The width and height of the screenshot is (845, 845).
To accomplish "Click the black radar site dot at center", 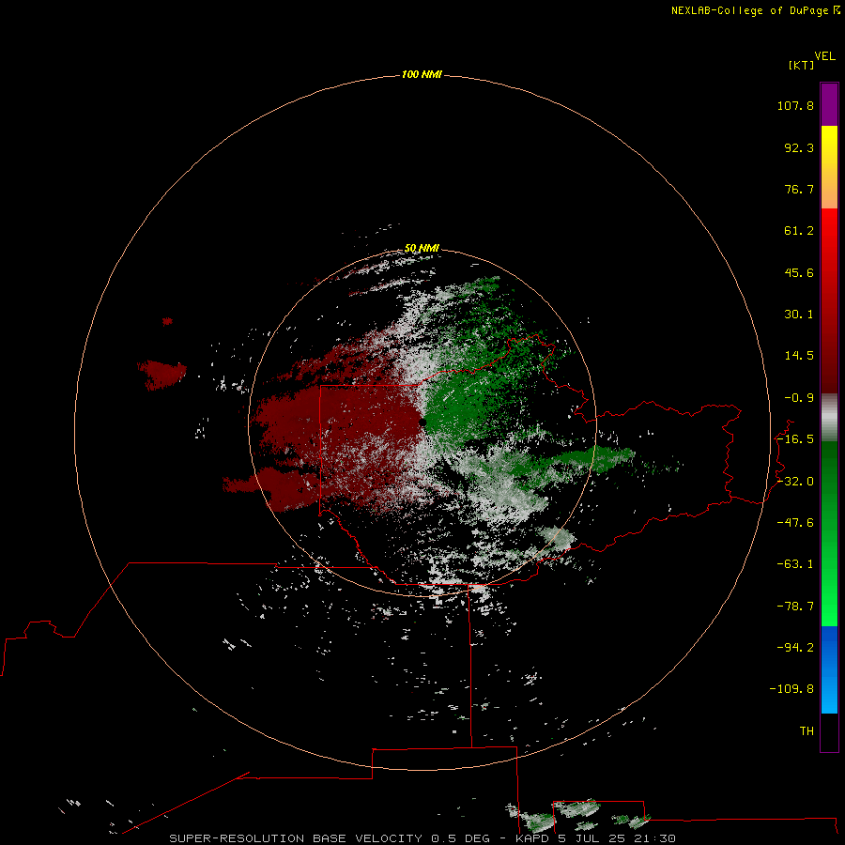I will 422,422.
